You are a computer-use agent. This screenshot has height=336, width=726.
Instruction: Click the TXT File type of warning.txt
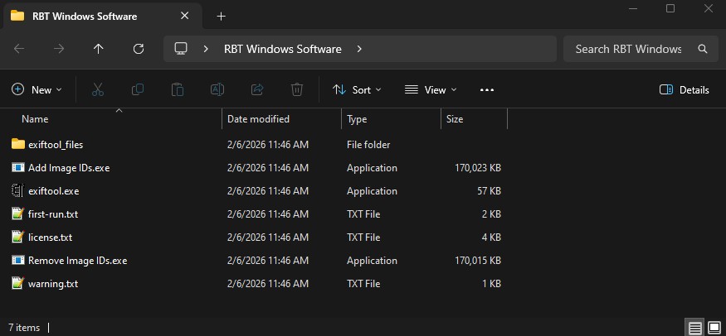click(363, 283)
